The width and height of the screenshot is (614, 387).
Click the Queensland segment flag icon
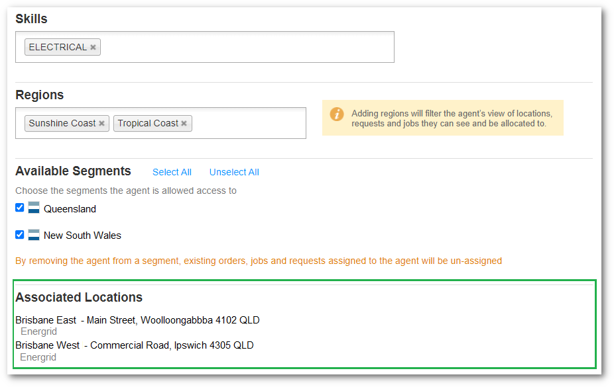[x=34, y=208]
